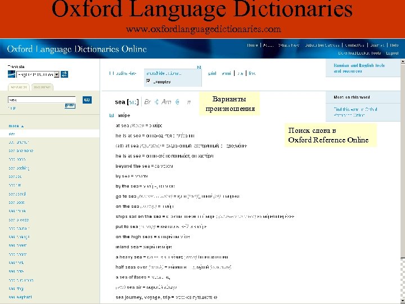405x304 pixels.
Task: Select 'sea anemone' in the word list
Action: (x=21, y=151)
